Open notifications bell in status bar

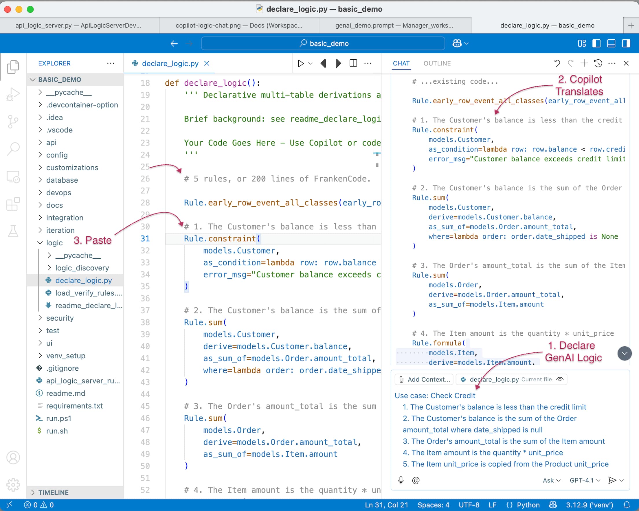coord(627,505)
